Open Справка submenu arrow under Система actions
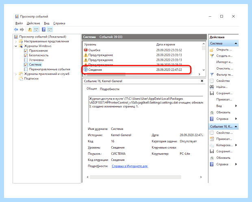Viewport: 252px width, 202px height. 236,119
